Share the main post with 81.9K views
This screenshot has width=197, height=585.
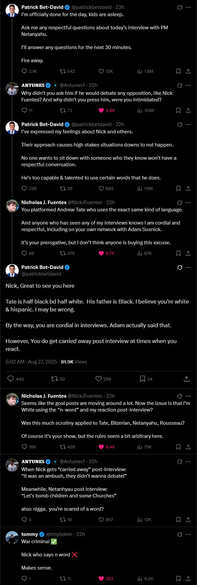[186, 379]
